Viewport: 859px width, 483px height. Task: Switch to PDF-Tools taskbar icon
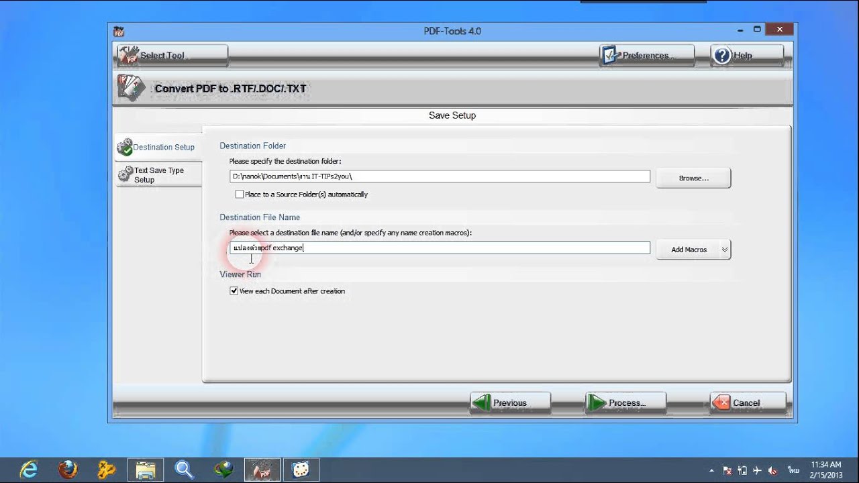coord(262,470)
